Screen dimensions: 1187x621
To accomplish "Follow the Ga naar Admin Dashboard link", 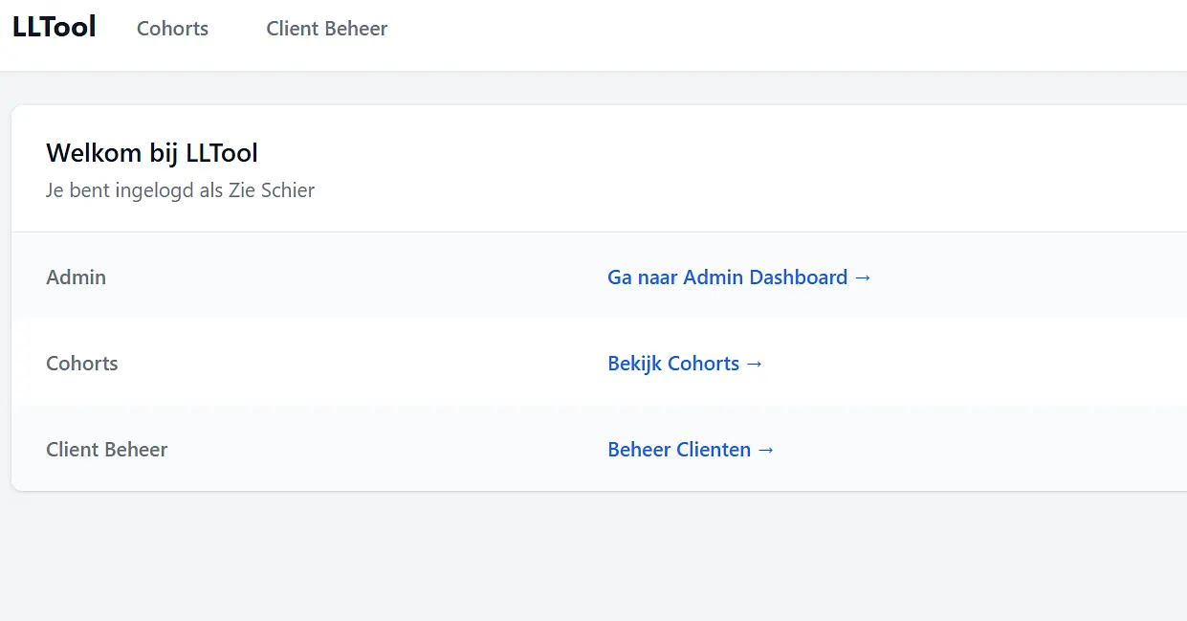I will tap(727, 277).
